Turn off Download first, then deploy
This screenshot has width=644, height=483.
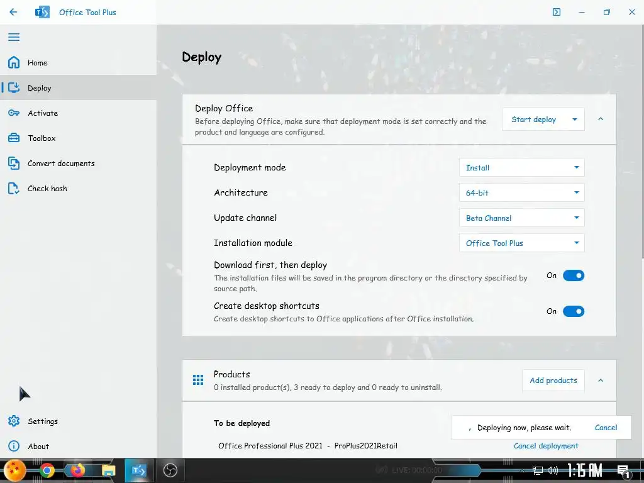coord(574,275)
